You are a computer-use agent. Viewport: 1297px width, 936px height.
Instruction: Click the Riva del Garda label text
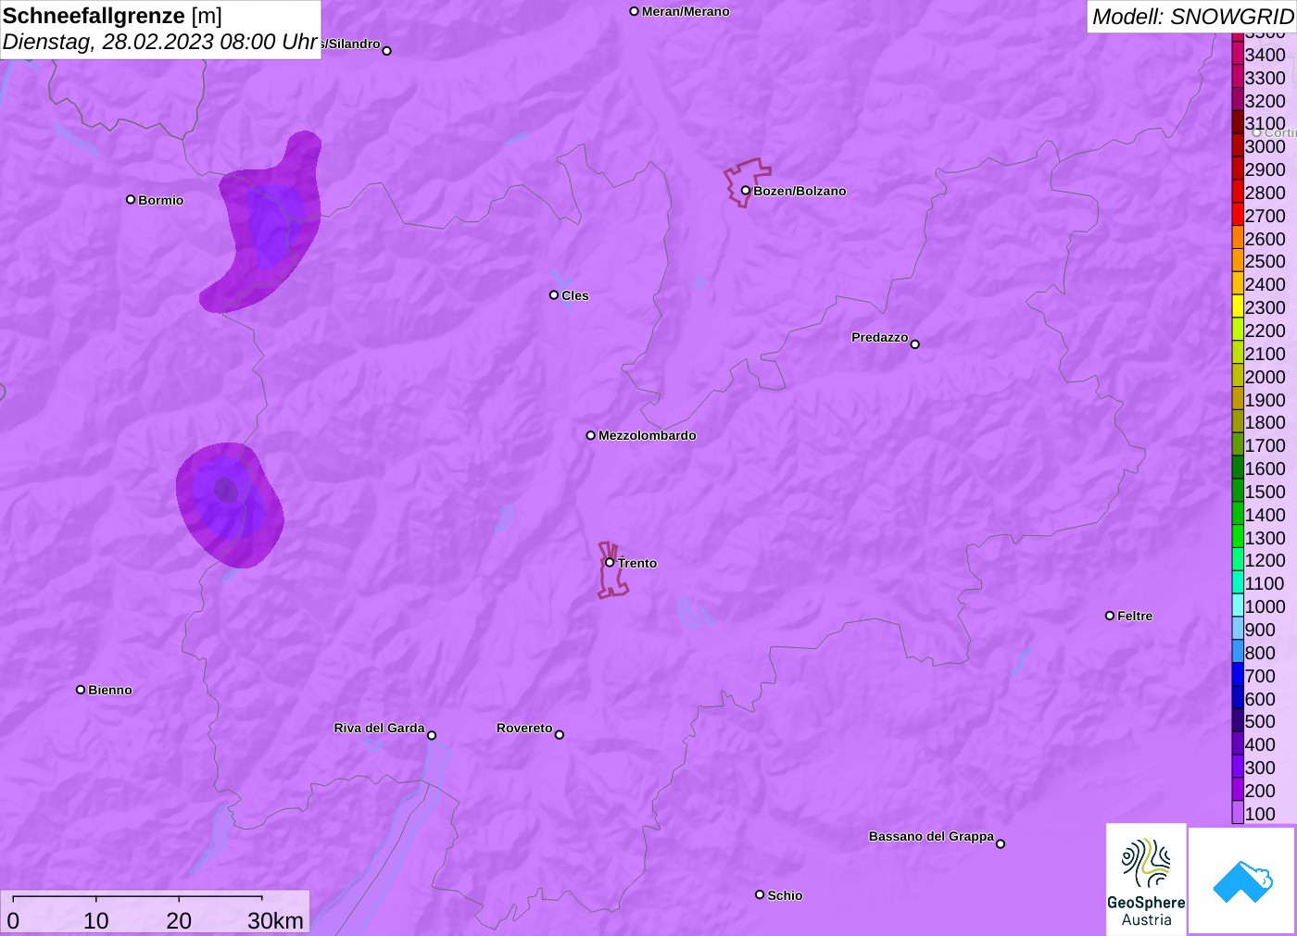coord(379,728)
